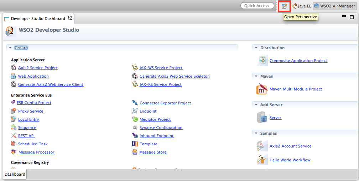Click the JAX-WS Service Project icon
Viewport: 359px width, 181px height.
pyautogui.click(x=135, y=67)
